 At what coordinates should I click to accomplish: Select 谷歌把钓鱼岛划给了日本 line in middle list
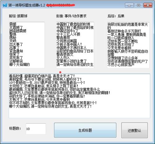pyautogui.click(x=75, y=51)
